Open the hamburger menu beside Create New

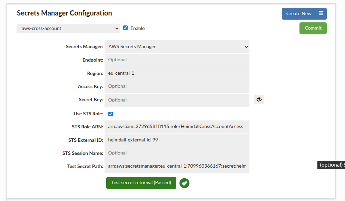(x=322, y=13)
